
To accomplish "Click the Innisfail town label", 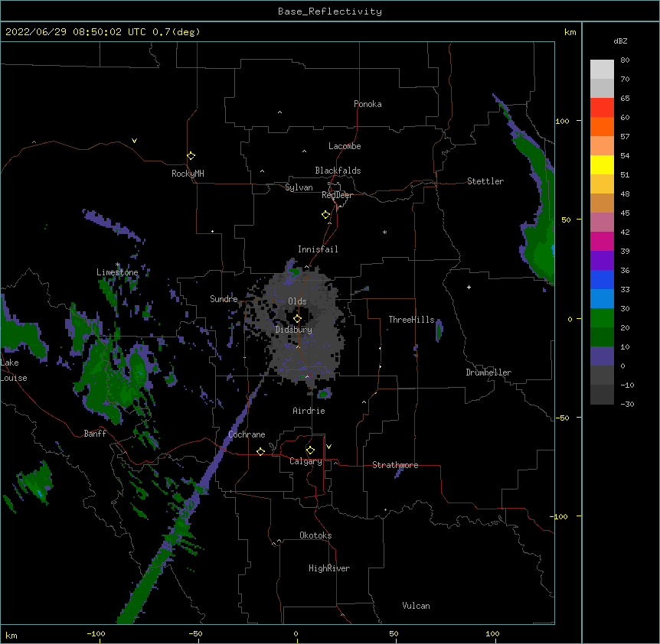I will click(x=318, y=249).
